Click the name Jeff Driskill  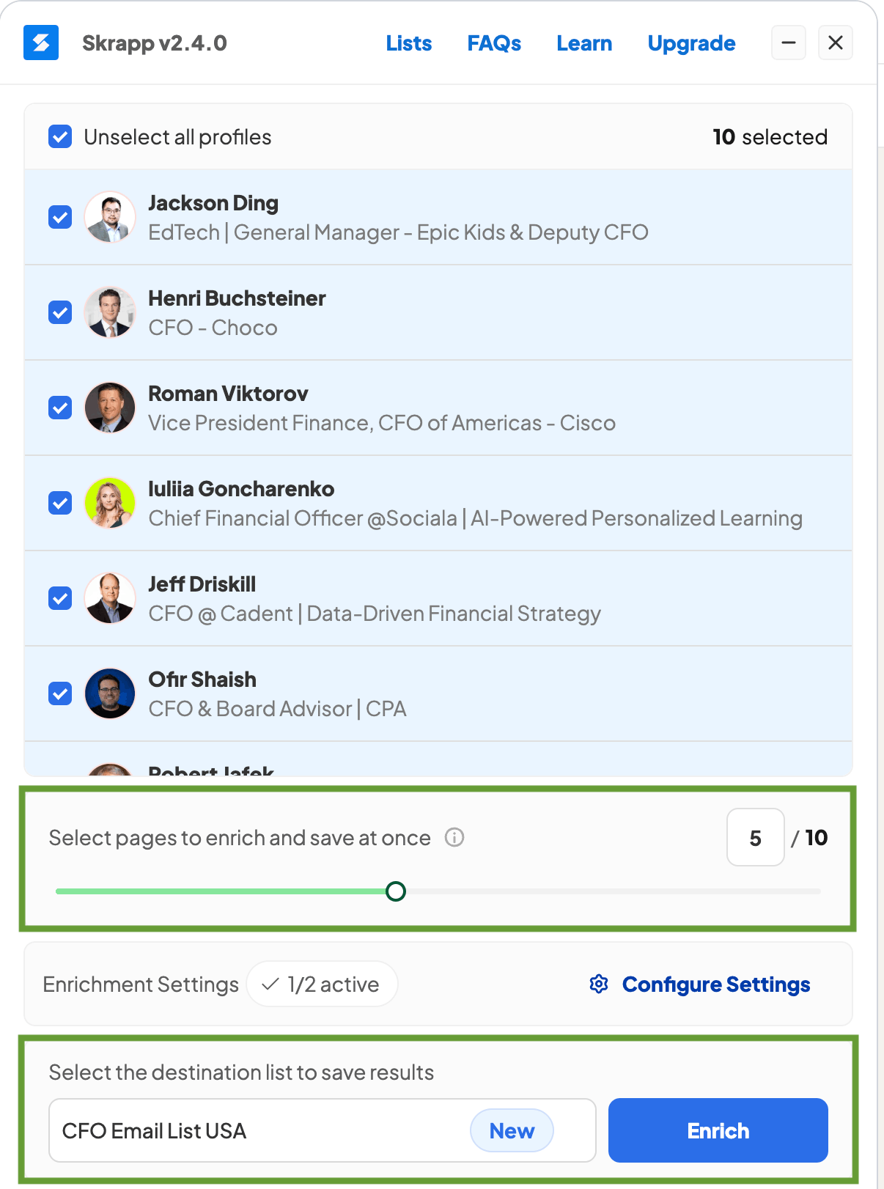point(202,584)
